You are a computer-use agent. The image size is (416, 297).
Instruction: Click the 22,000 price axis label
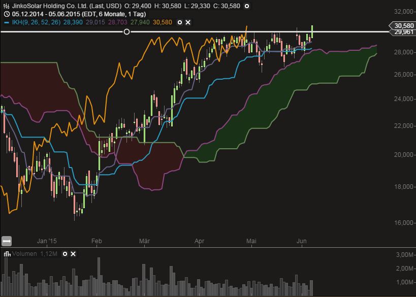click(x=403, y=126)
